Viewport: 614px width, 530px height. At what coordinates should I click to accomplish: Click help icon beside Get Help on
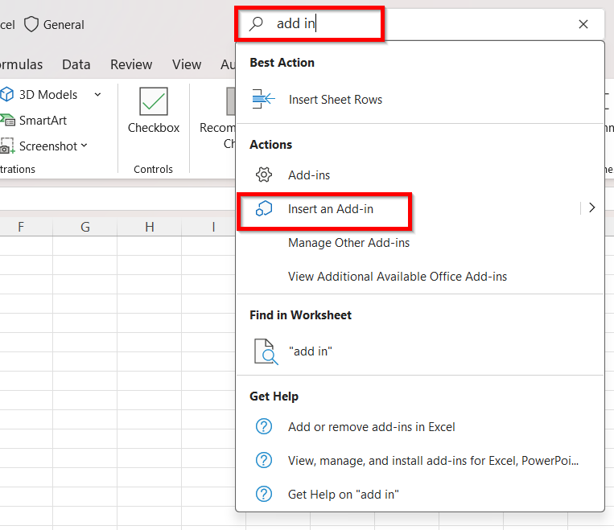pyautogui.click(x=263, y=494)
